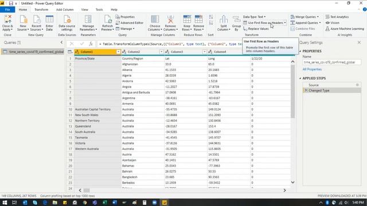Click the formula fx icon
The height and width of the screenshot is (206, 367).
coord(91,43)
